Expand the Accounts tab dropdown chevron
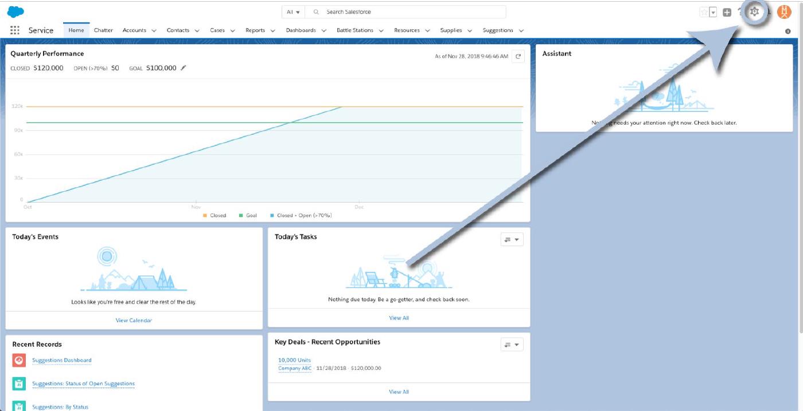This screenshot has width=803, height=411. pyautogui.click(x=154, y=30)
